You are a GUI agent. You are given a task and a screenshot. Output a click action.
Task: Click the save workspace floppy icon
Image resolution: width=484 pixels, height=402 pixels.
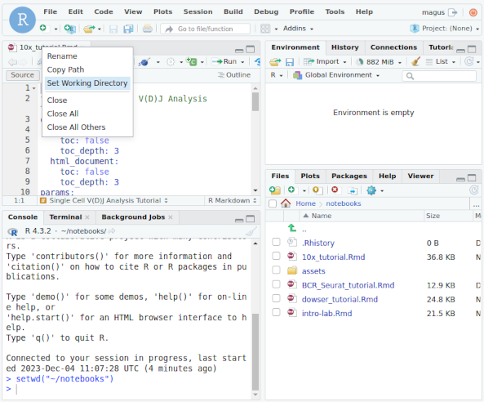pyautogui.click(x=289, y=62)
